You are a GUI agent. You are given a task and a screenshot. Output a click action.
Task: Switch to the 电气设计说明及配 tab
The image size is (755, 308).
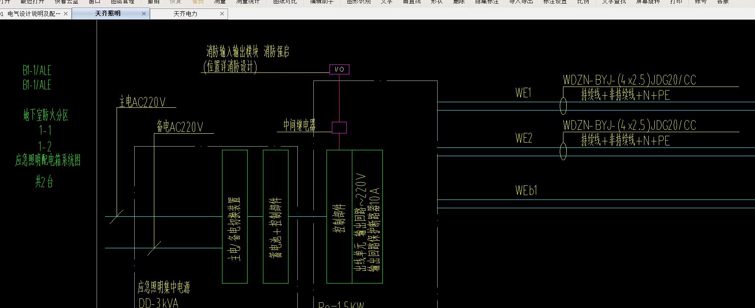point(34,14)
